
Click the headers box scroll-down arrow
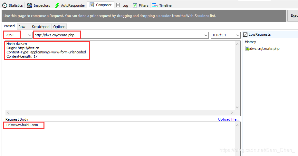pyautogui.click(x=237, y=107)
